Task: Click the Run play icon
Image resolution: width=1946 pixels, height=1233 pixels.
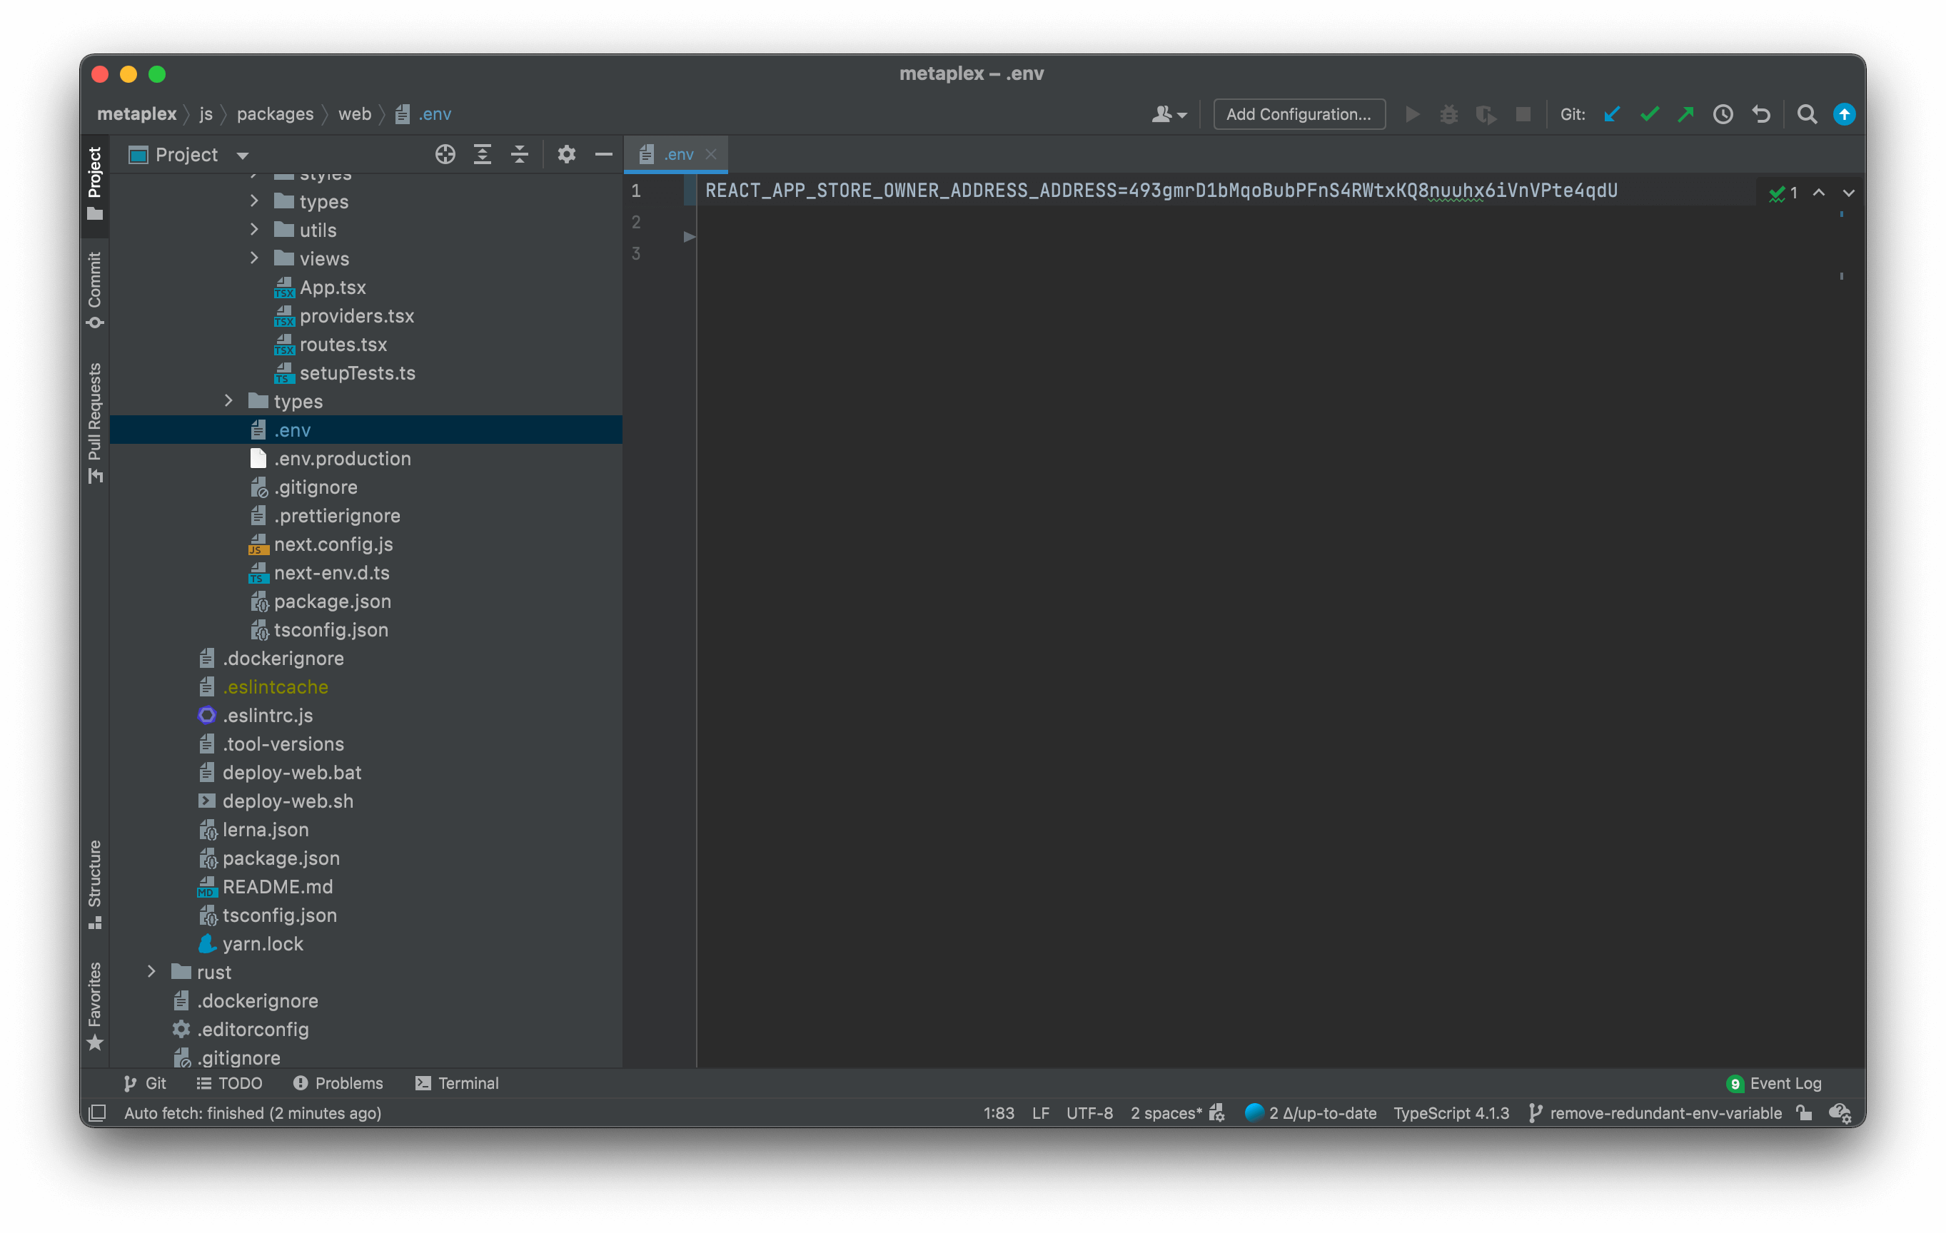Action: (1412, 114)
